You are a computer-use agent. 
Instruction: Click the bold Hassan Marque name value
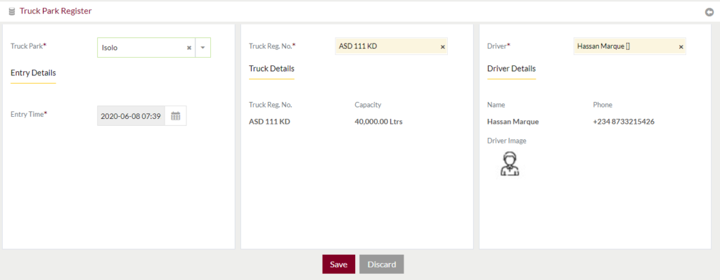[513, 122]
